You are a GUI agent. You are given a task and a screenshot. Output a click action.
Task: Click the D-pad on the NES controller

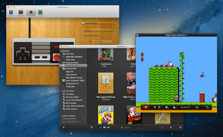tap(23, 54)
